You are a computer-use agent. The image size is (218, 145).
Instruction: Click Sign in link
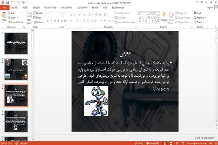coord(210,8)
